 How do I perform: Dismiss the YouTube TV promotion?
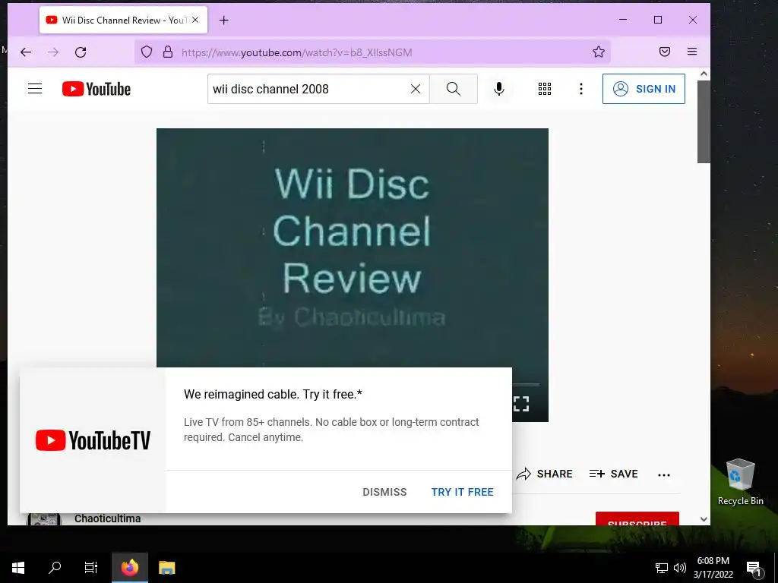(384, 492)
